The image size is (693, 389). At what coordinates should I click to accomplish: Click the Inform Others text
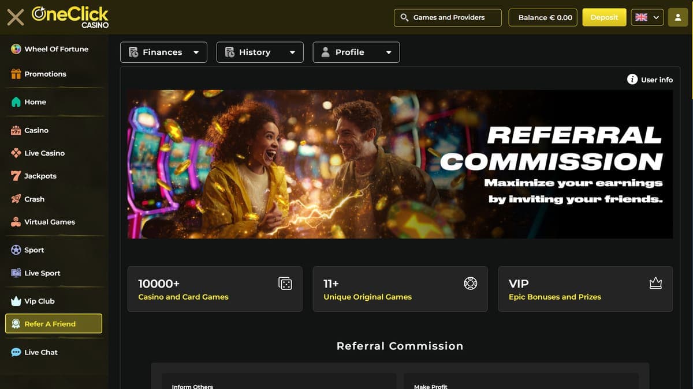192,387
